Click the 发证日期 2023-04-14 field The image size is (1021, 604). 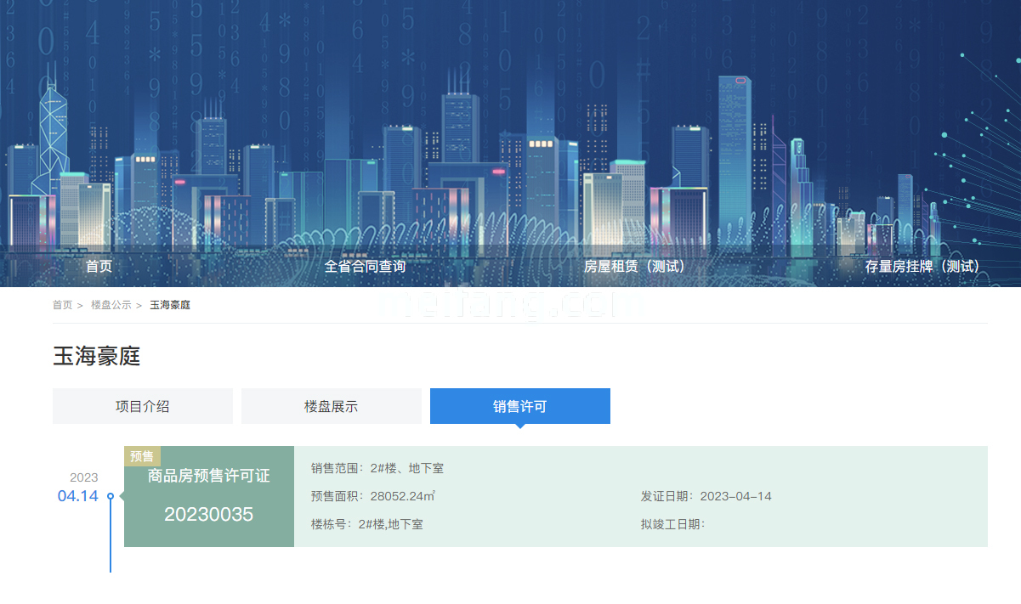(x=706, y=496)
